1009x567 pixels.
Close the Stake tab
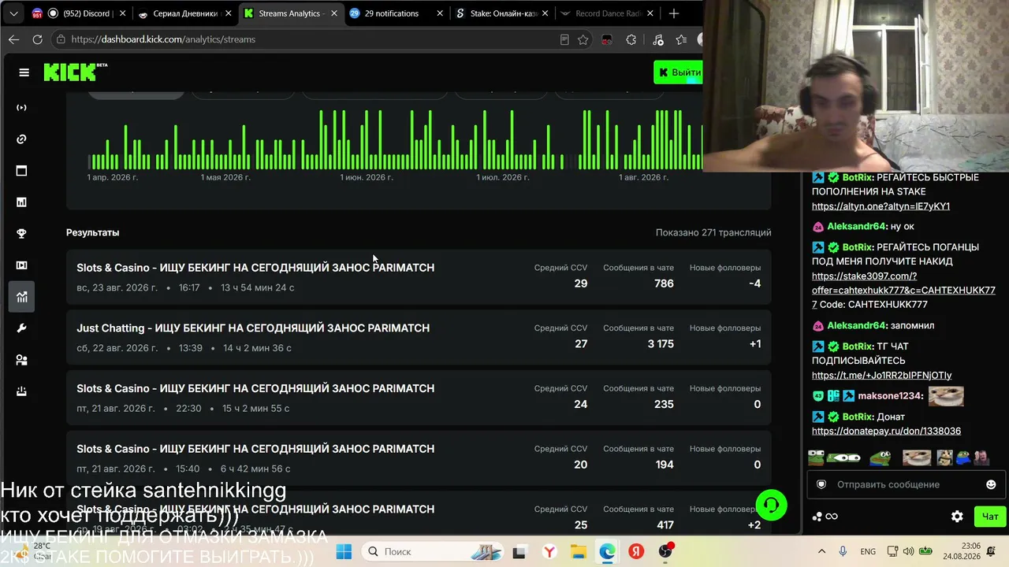coord(545,13)
